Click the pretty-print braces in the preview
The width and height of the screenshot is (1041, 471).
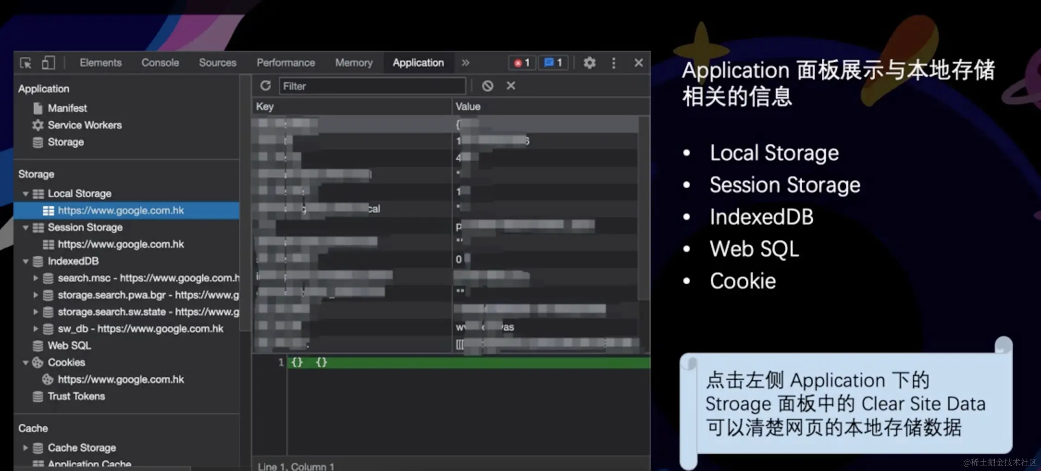click(309, 362)
